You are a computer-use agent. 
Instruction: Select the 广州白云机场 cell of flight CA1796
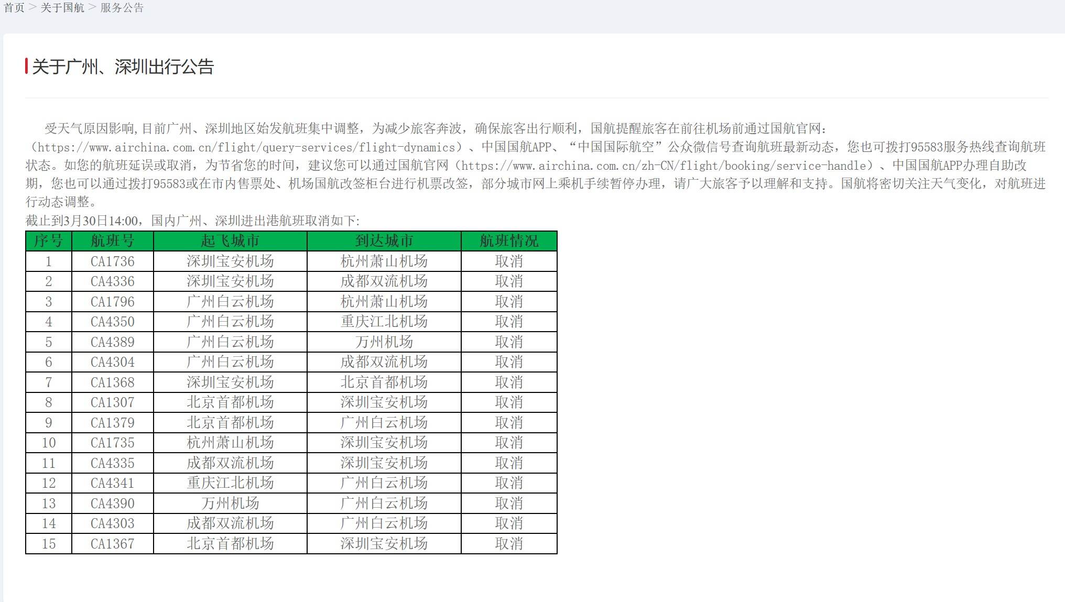tap(229, 301)
